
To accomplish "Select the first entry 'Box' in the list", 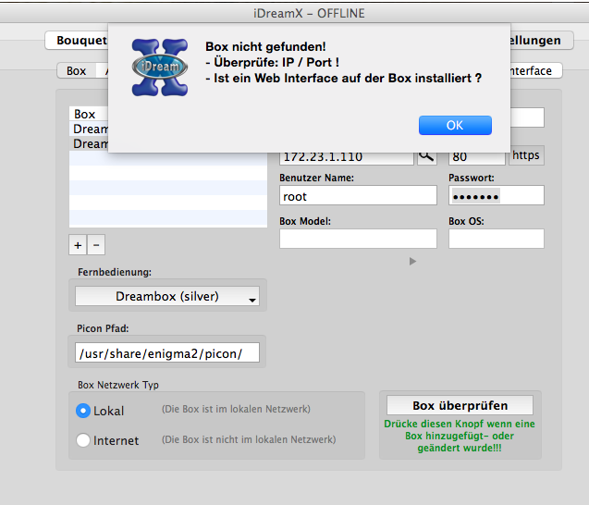I will [x=85, y=115].
